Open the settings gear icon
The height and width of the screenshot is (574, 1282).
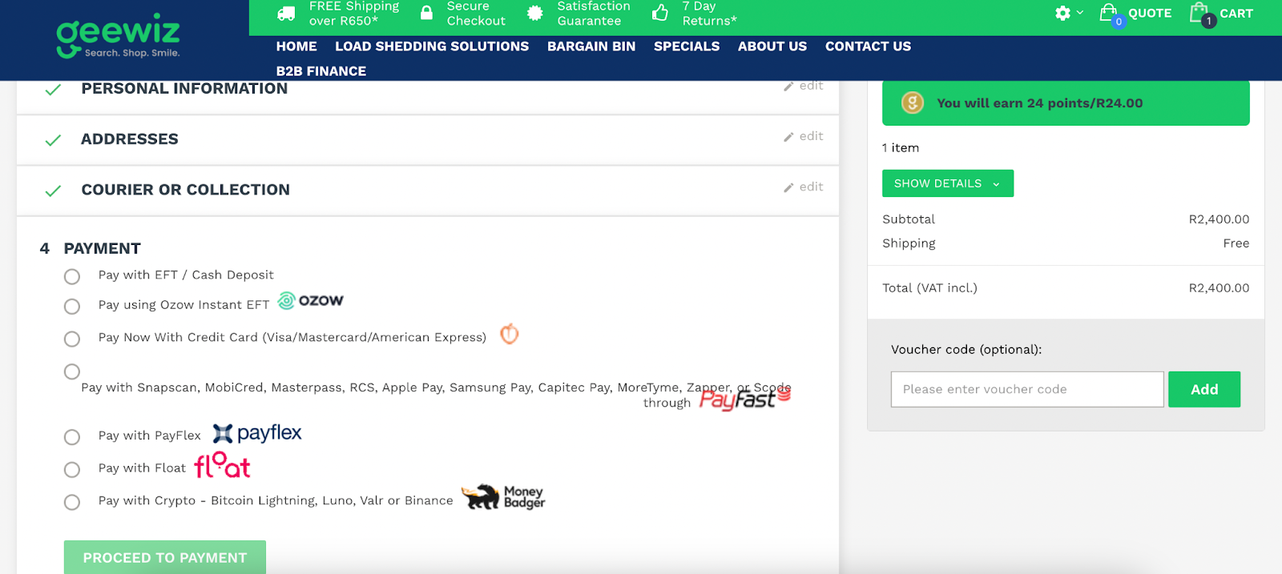click(x=1062, y=13)
